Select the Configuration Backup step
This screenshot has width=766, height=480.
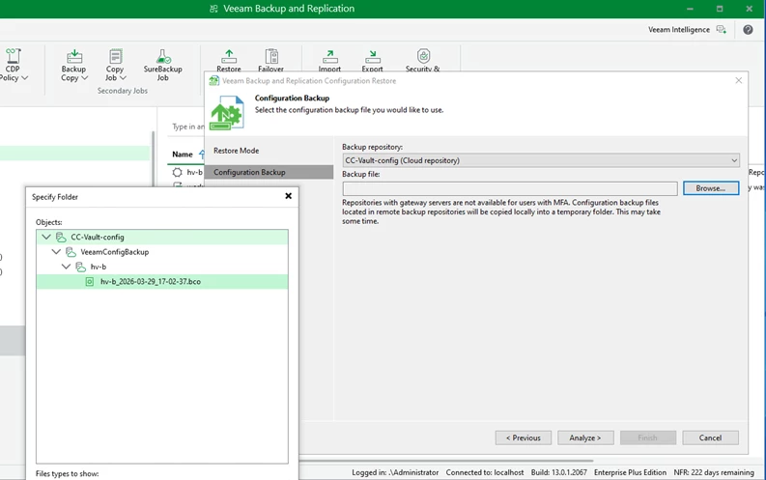(249, 172)
